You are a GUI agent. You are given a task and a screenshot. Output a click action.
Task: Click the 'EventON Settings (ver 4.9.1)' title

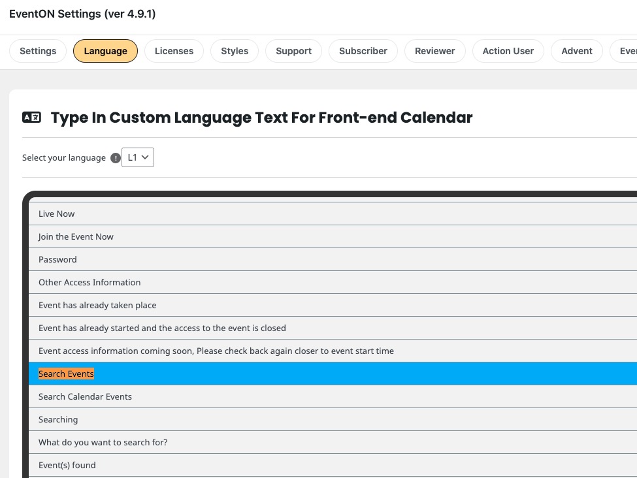coord(82,14)
